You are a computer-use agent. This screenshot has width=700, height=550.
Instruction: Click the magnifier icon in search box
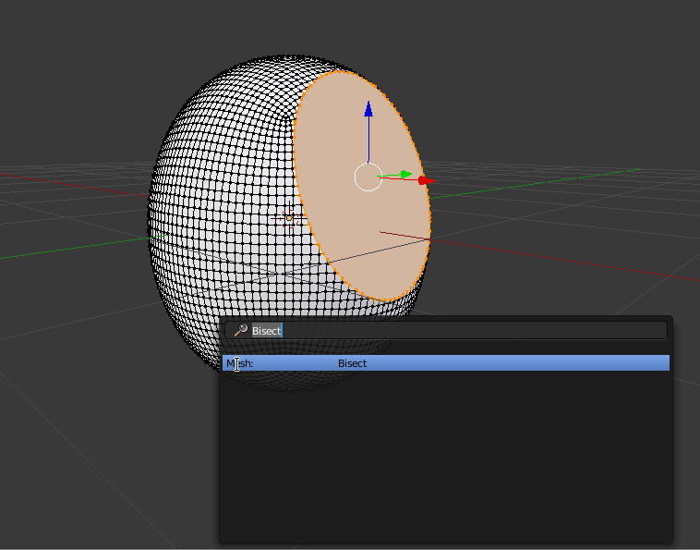(x=240, y=331)
